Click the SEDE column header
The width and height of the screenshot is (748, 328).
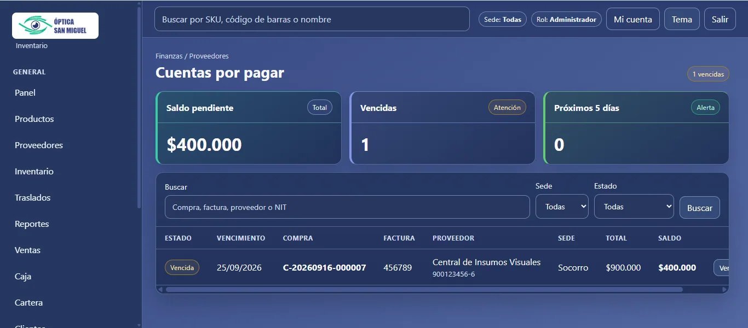pos(566,238)
